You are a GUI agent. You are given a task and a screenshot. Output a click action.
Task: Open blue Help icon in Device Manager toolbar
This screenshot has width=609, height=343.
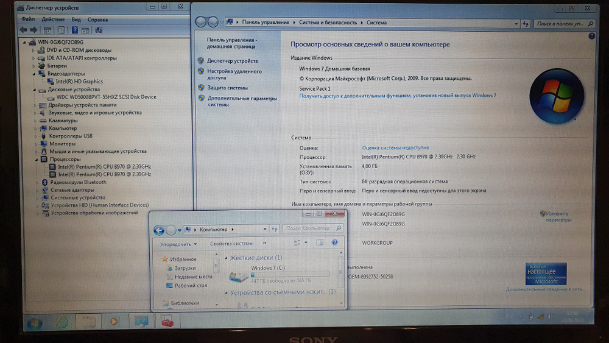[x=74, y=30]
